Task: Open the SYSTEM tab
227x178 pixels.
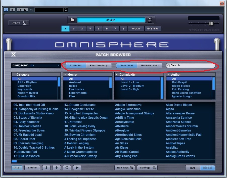Action: pos(153,28)
